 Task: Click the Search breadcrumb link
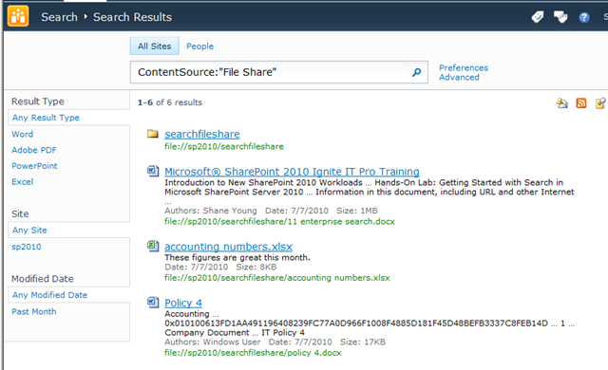[59, 17]
